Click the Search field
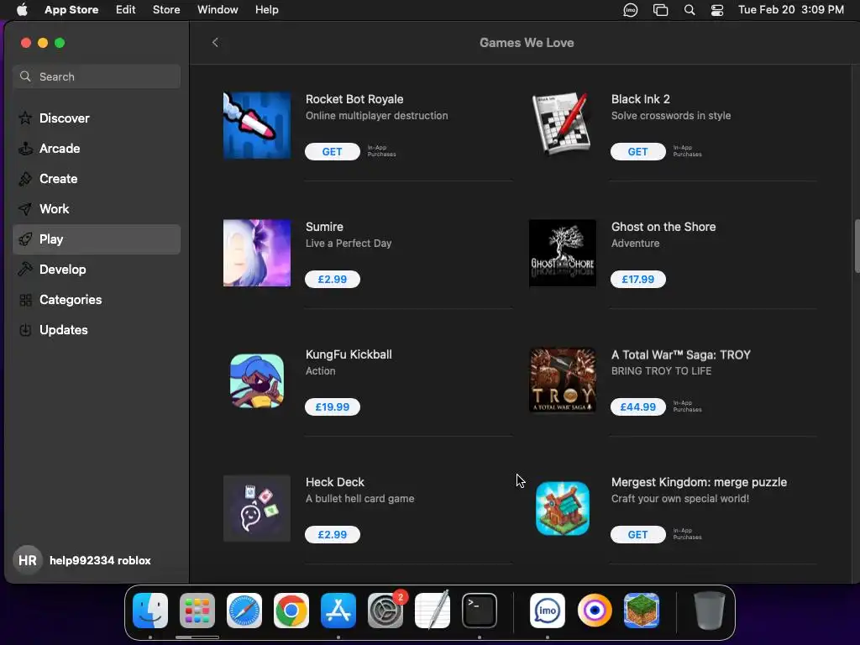Image resolution: width=860 pixels, height=645 pixels. (x=97, y=76)
